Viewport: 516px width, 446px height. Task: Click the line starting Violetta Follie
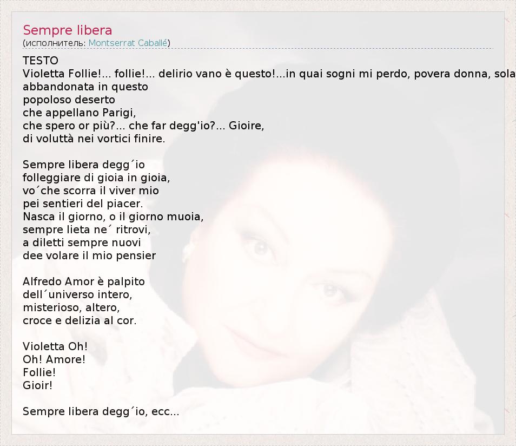[269, 74]
